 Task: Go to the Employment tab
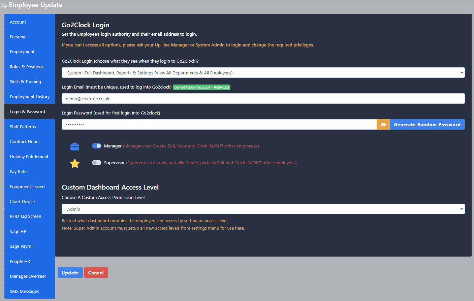30,52
